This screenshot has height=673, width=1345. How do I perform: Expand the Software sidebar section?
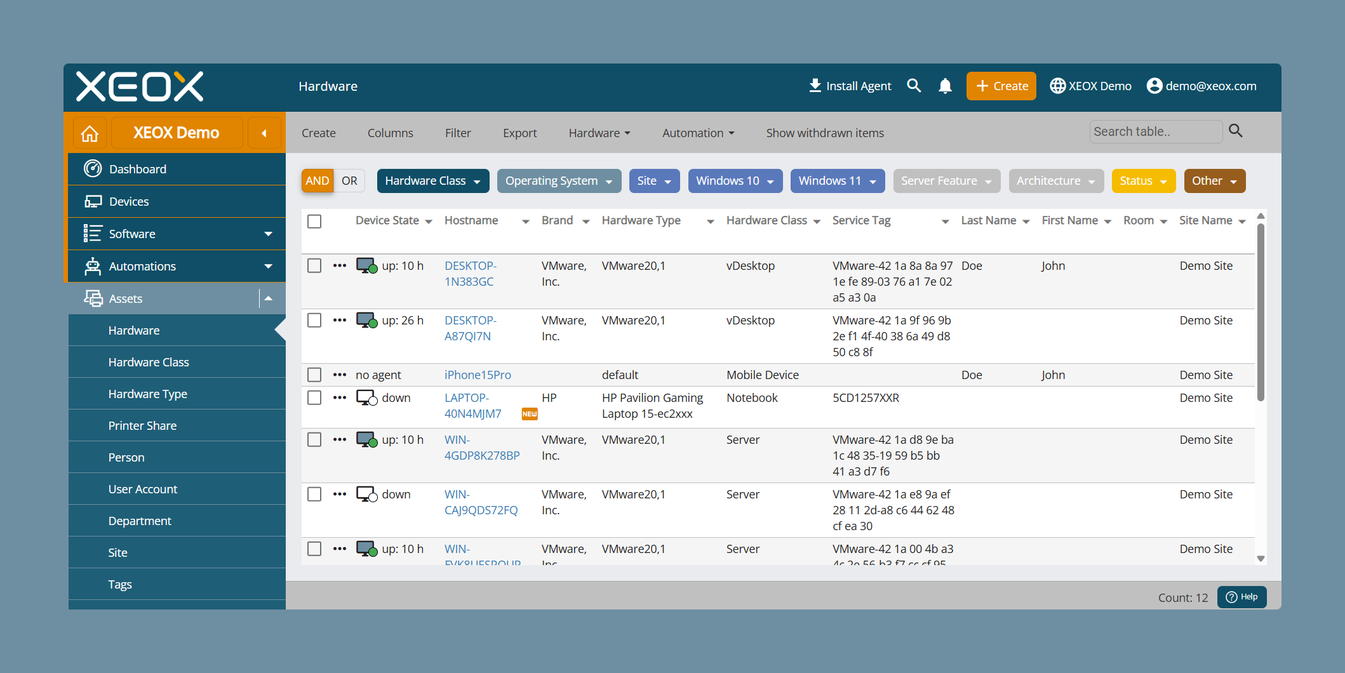269,234
